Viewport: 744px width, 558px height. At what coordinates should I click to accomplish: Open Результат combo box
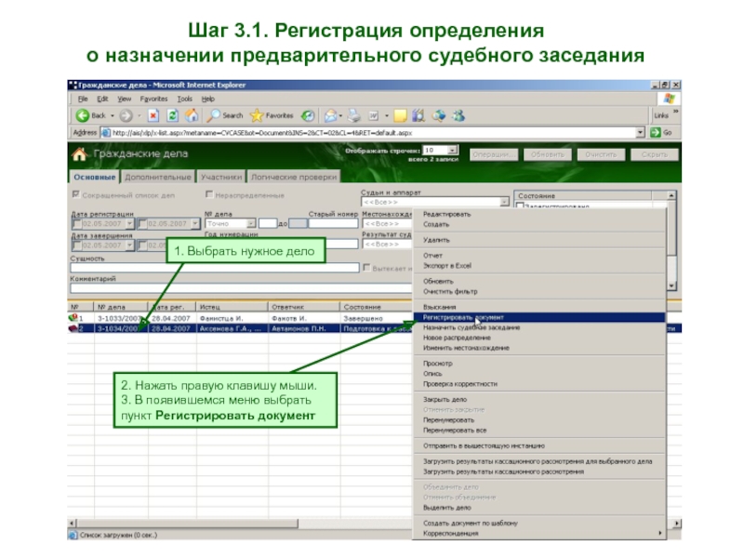point(387,245)
